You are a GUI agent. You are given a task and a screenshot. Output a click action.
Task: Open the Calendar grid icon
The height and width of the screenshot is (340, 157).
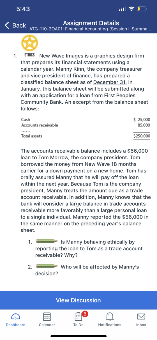coord(47,316)
